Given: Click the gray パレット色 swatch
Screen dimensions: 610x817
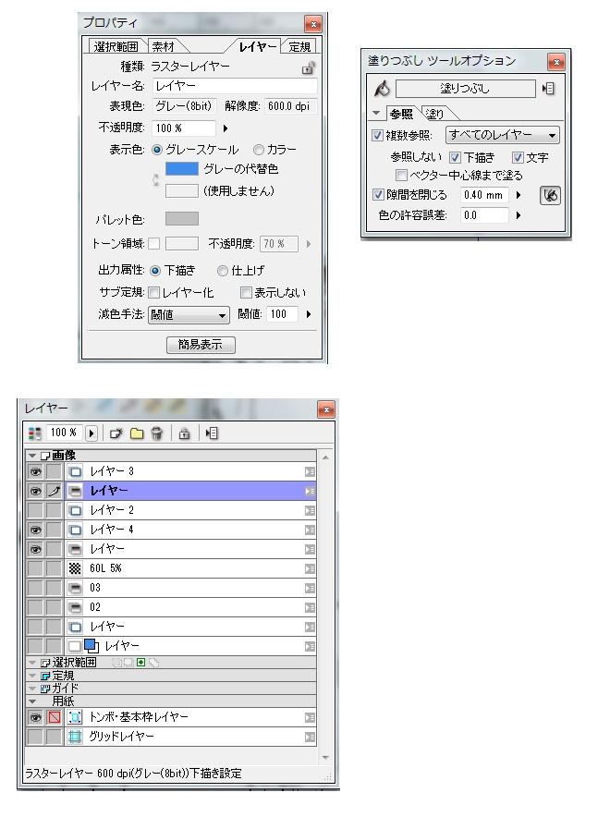Looking at the screenshot, I should click(x=182, y=219).
